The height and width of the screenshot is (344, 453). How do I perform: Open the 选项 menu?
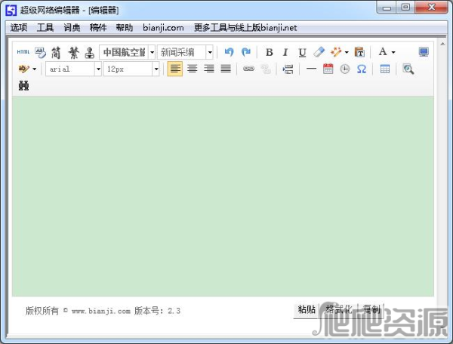click(19, 28)
